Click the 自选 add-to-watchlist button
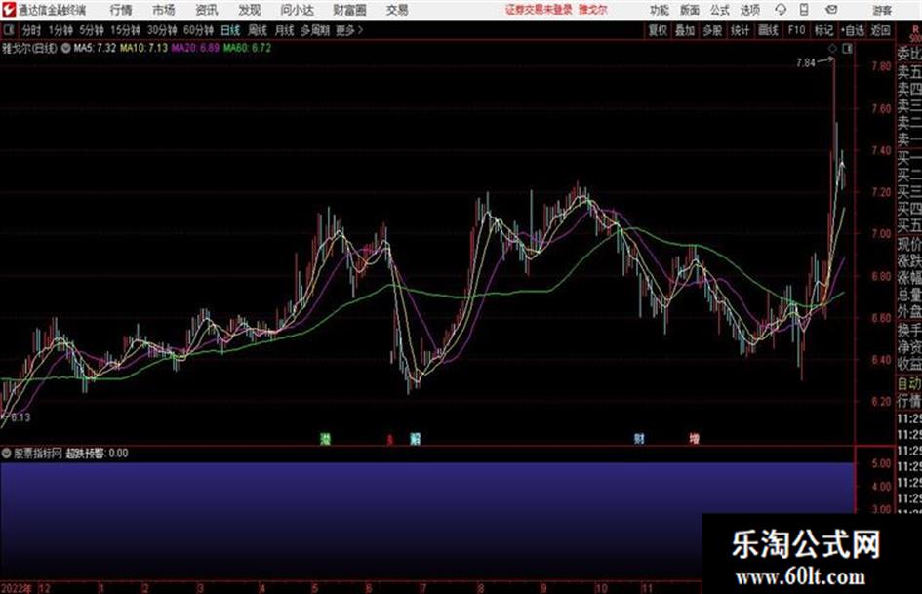The height and width of the screenshot is (594, 922). [852, 30]
